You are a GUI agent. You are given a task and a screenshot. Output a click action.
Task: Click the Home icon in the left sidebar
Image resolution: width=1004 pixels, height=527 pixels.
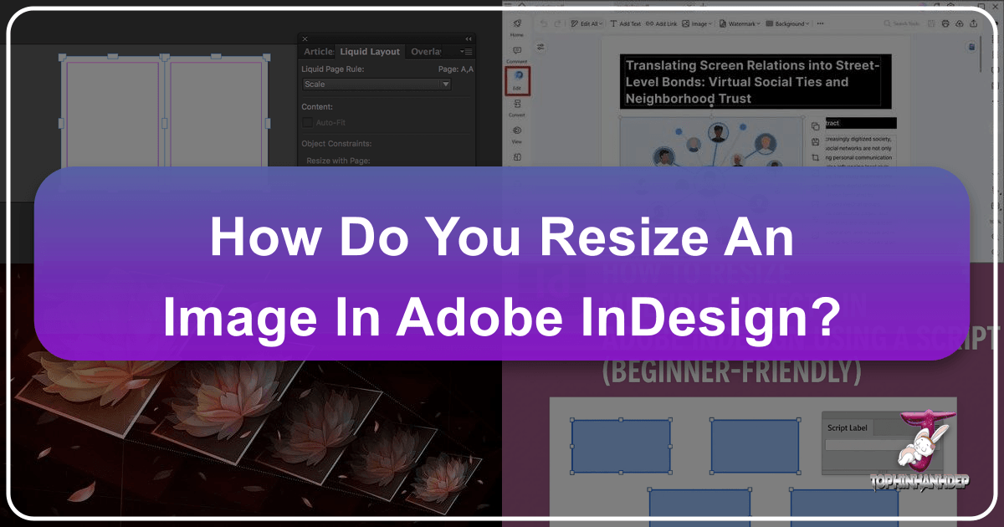[517, 25]
